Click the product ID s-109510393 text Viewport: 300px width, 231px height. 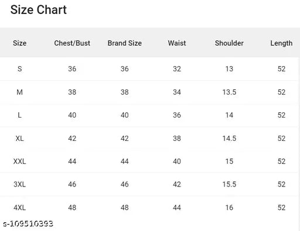pos(28,223)
